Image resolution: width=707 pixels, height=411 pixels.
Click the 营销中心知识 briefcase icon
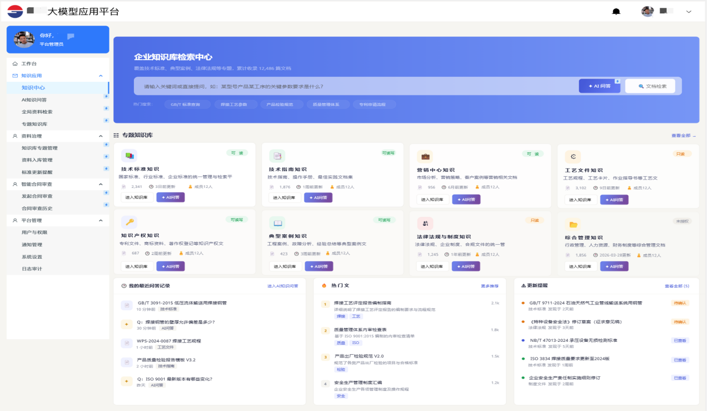tap(425, 156)
